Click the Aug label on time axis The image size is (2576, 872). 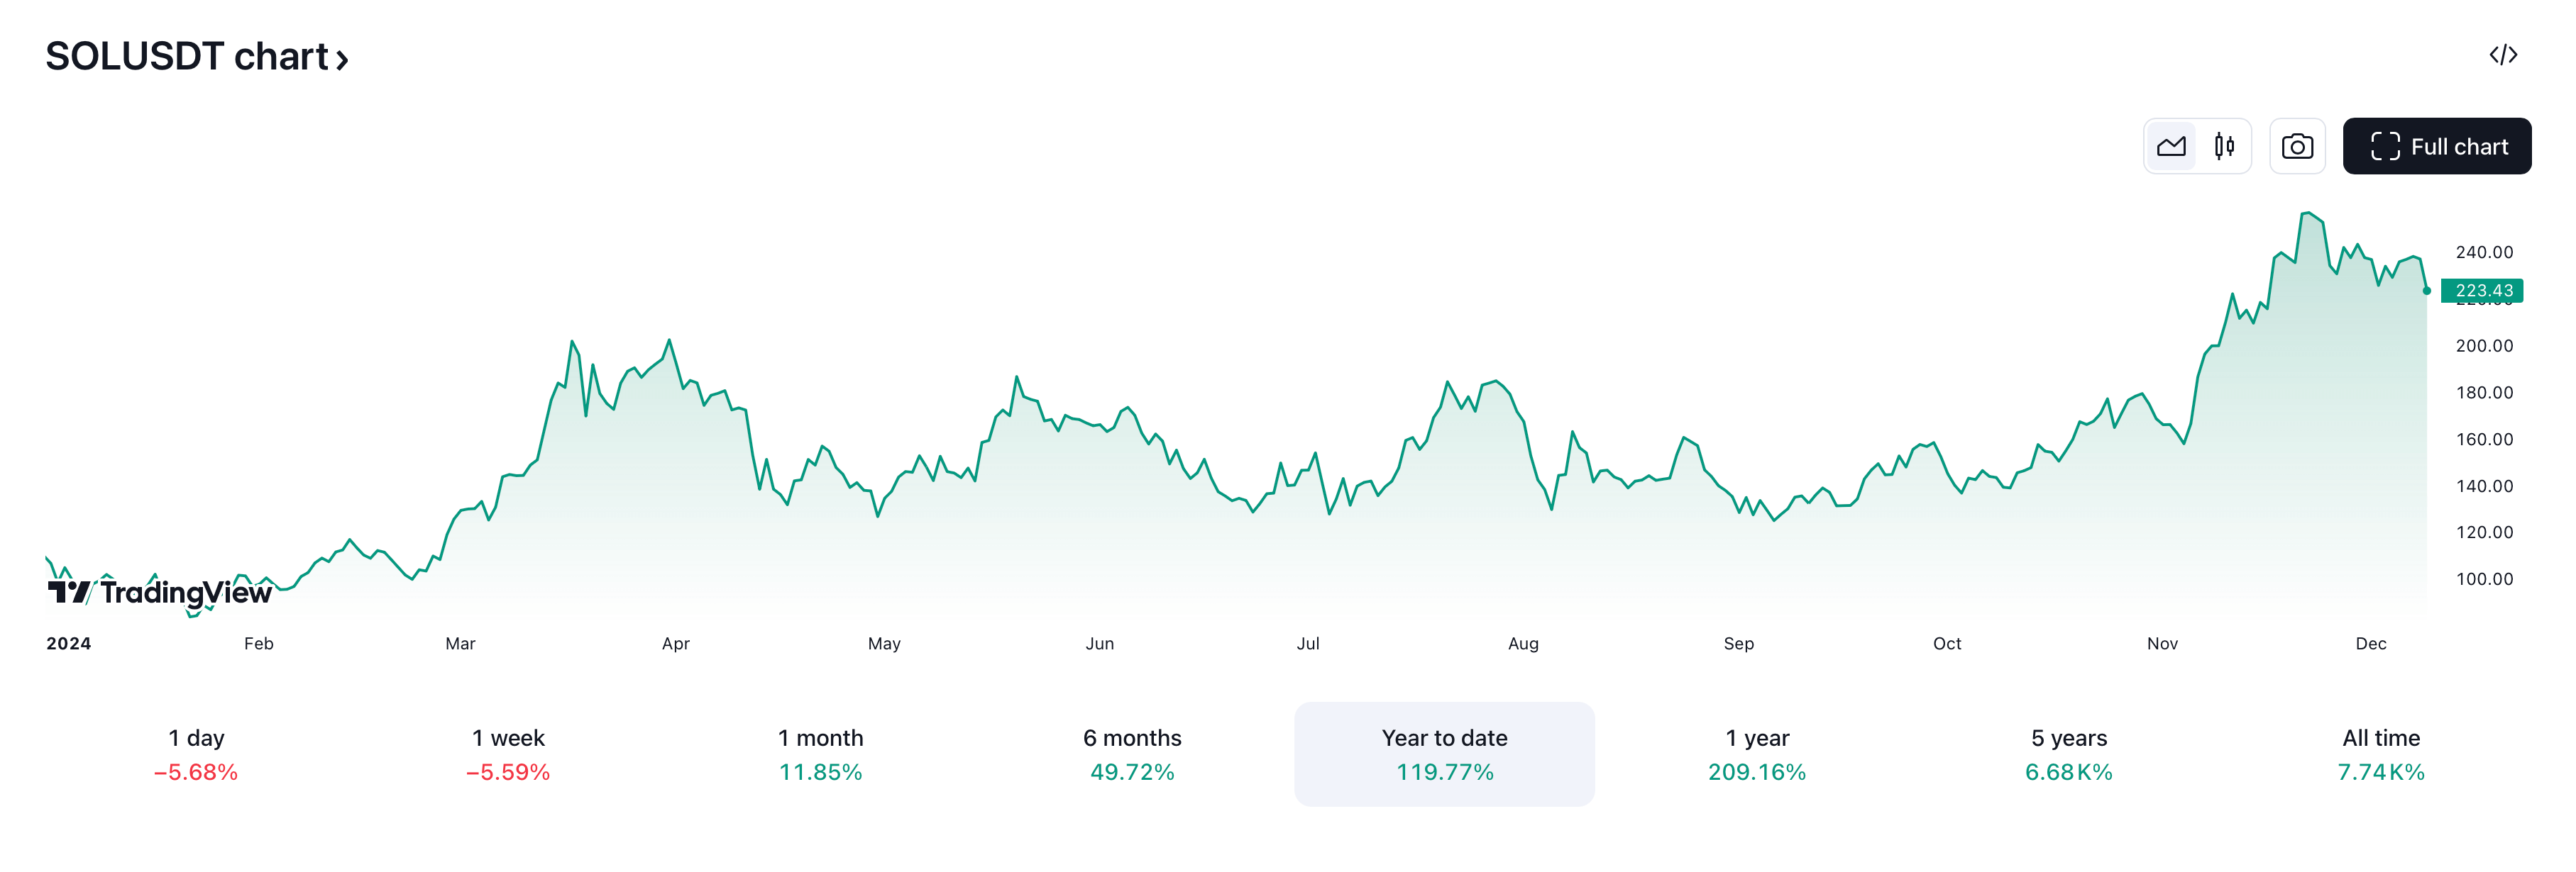[1523, 644]
